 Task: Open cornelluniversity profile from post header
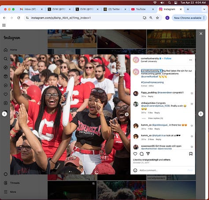[x=150, y=59]
